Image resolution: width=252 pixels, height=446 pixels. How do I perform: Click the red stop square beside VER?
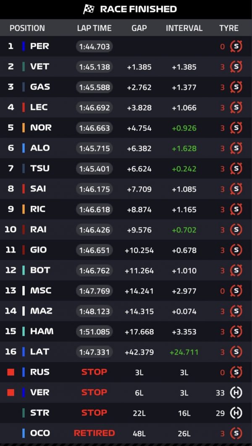click(x=11, y=393)
